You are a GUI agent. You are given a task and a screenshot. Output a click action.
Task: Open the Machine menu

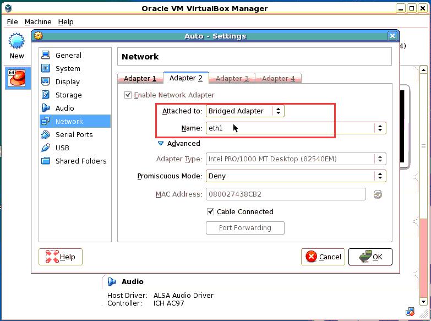pyautogui.click(x=38, y=21)
